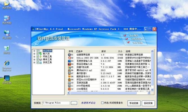Screen dimensions: 188x112
Task: Click the 百度拼音输入法 row icon
Action: [x=69, y=61]
